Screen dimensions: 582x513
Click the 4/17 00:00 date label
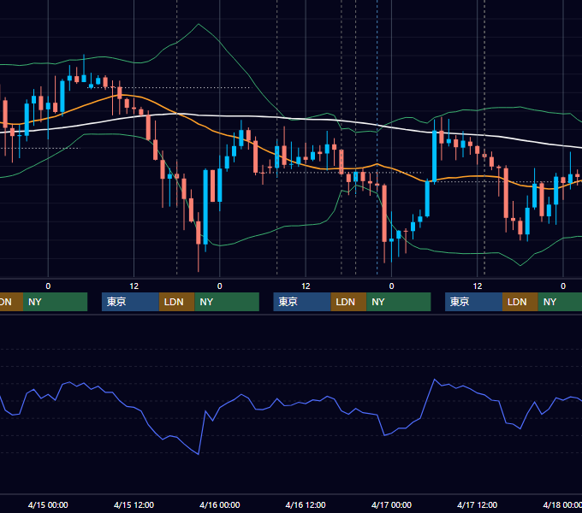pos(391,504)
